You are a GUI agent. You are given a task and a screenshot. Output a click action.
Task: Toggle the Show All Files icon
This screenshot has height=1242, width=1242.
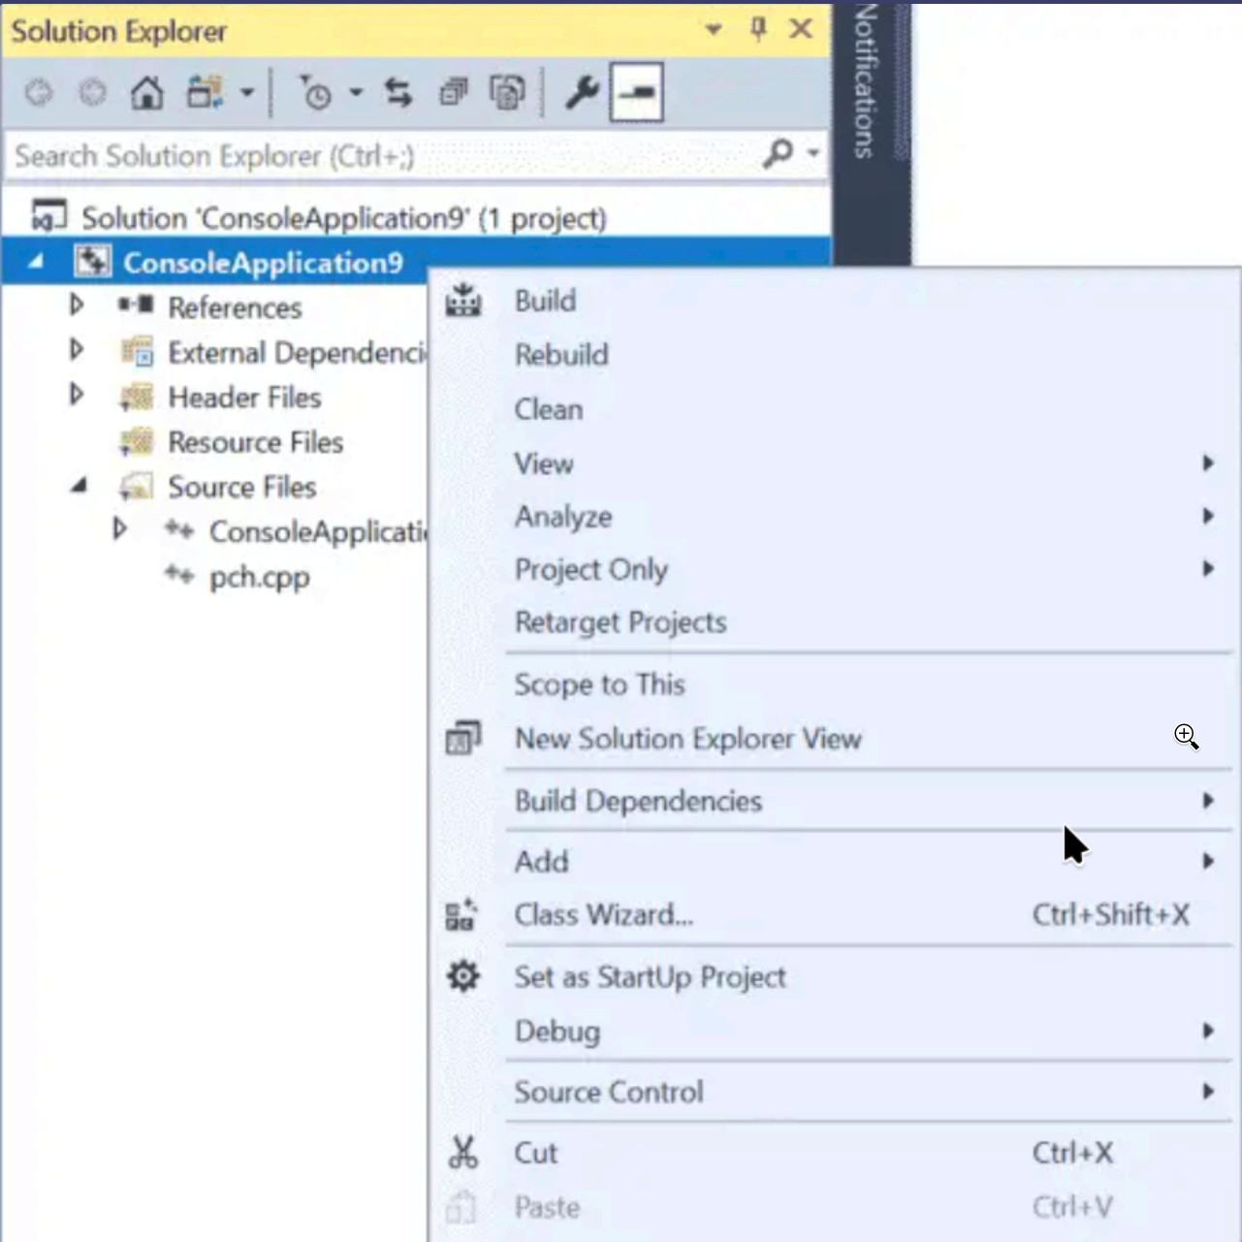[x=507, y=93]
